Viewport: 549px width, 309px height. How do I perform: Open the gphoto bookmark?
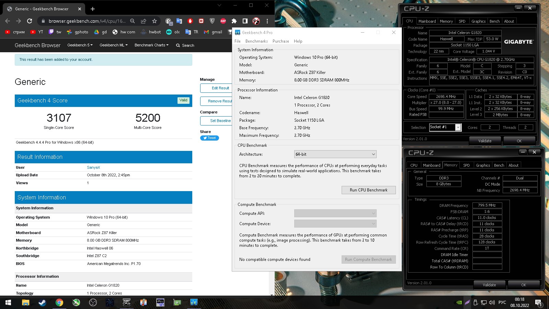78,32
